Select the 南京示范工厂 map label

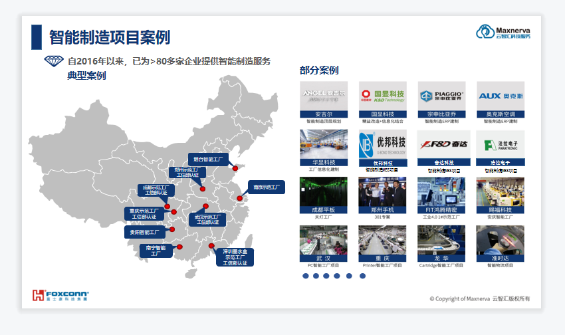click(267, 187)
